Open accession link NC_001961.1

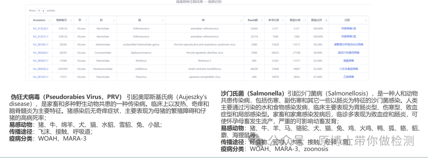coord(41,44)
